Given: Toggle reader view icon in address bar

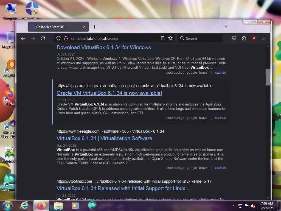Looking at the screenshot, I should [x=162, y=38].
